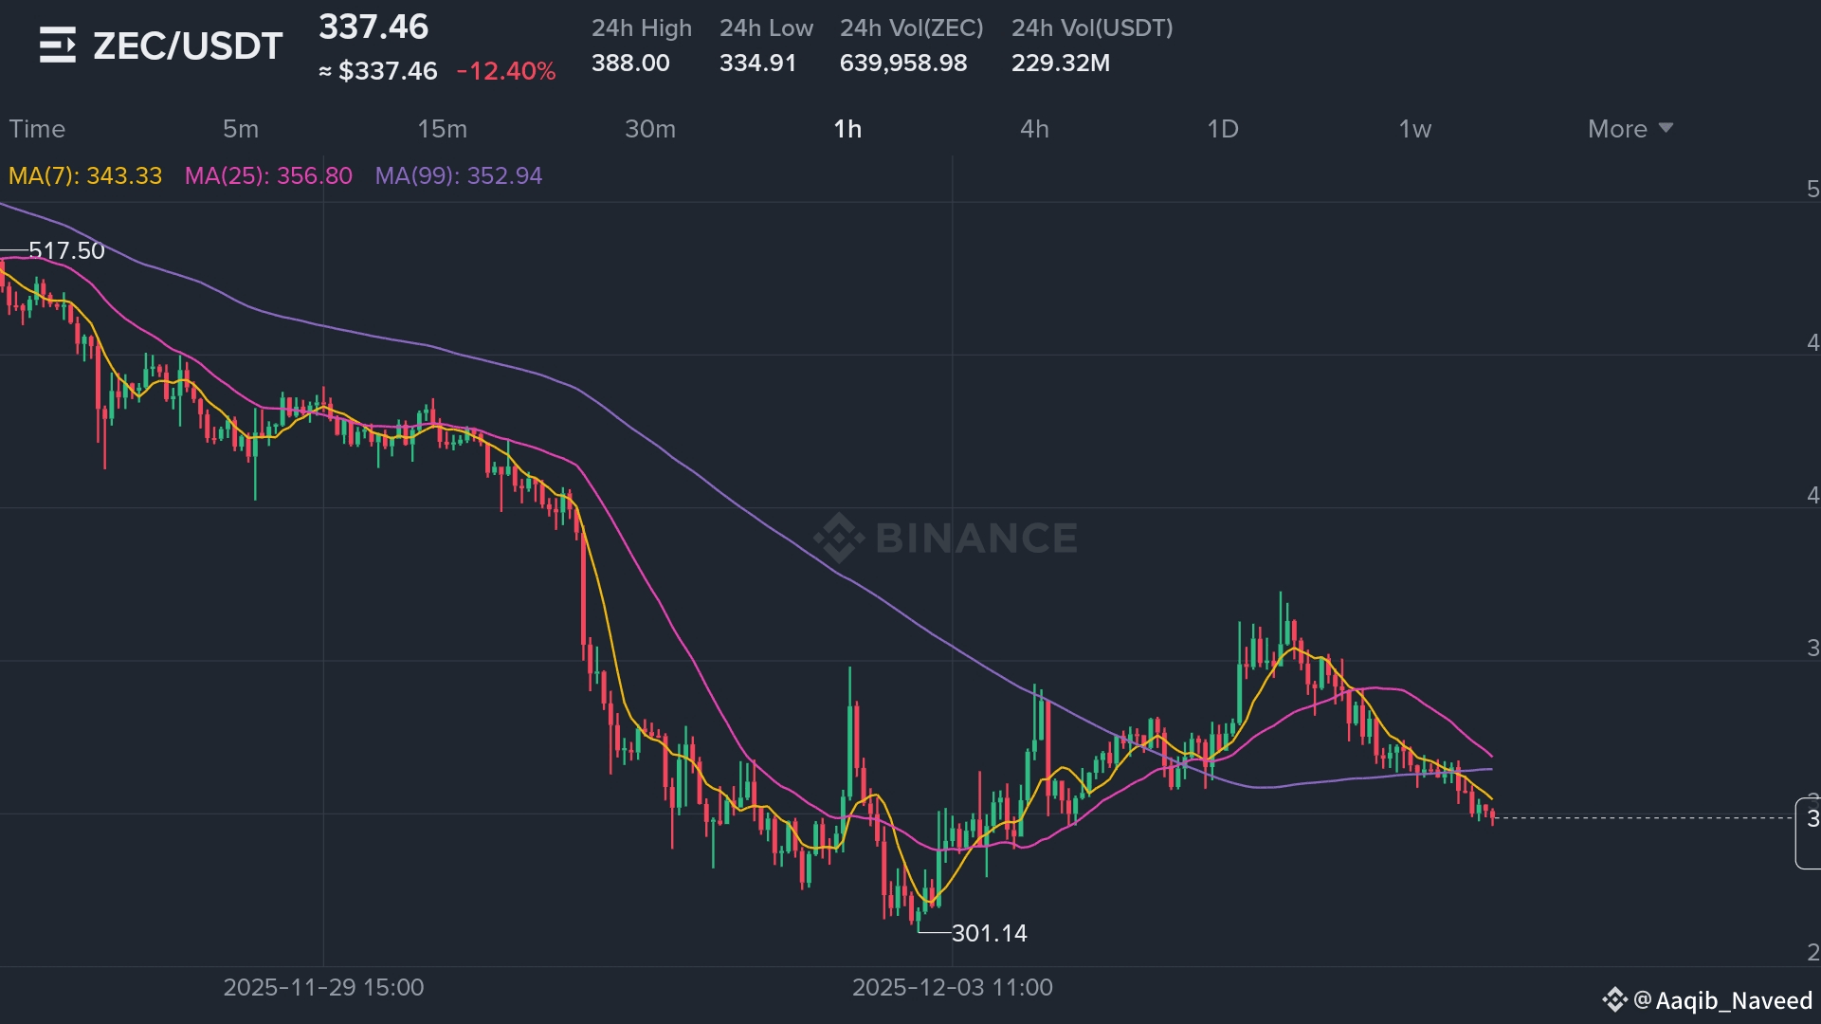This screenshot has width=1821, height=1024.
Task: Click the ZEC/USDT pair title
Action: (188, 46)
